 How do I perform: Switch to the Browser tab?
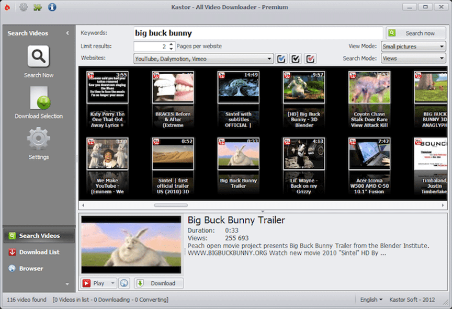pos(31,268)
